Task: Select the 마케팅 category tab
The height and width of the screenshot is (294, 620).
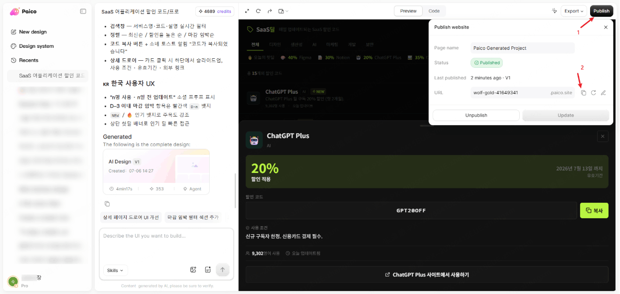Action: (x=332, y=44)
